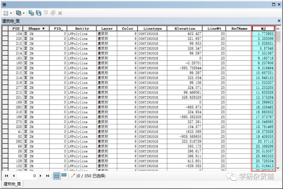Click the LineWt column header
The width and height of the screenshot is (283, 189).
point(214,29)
